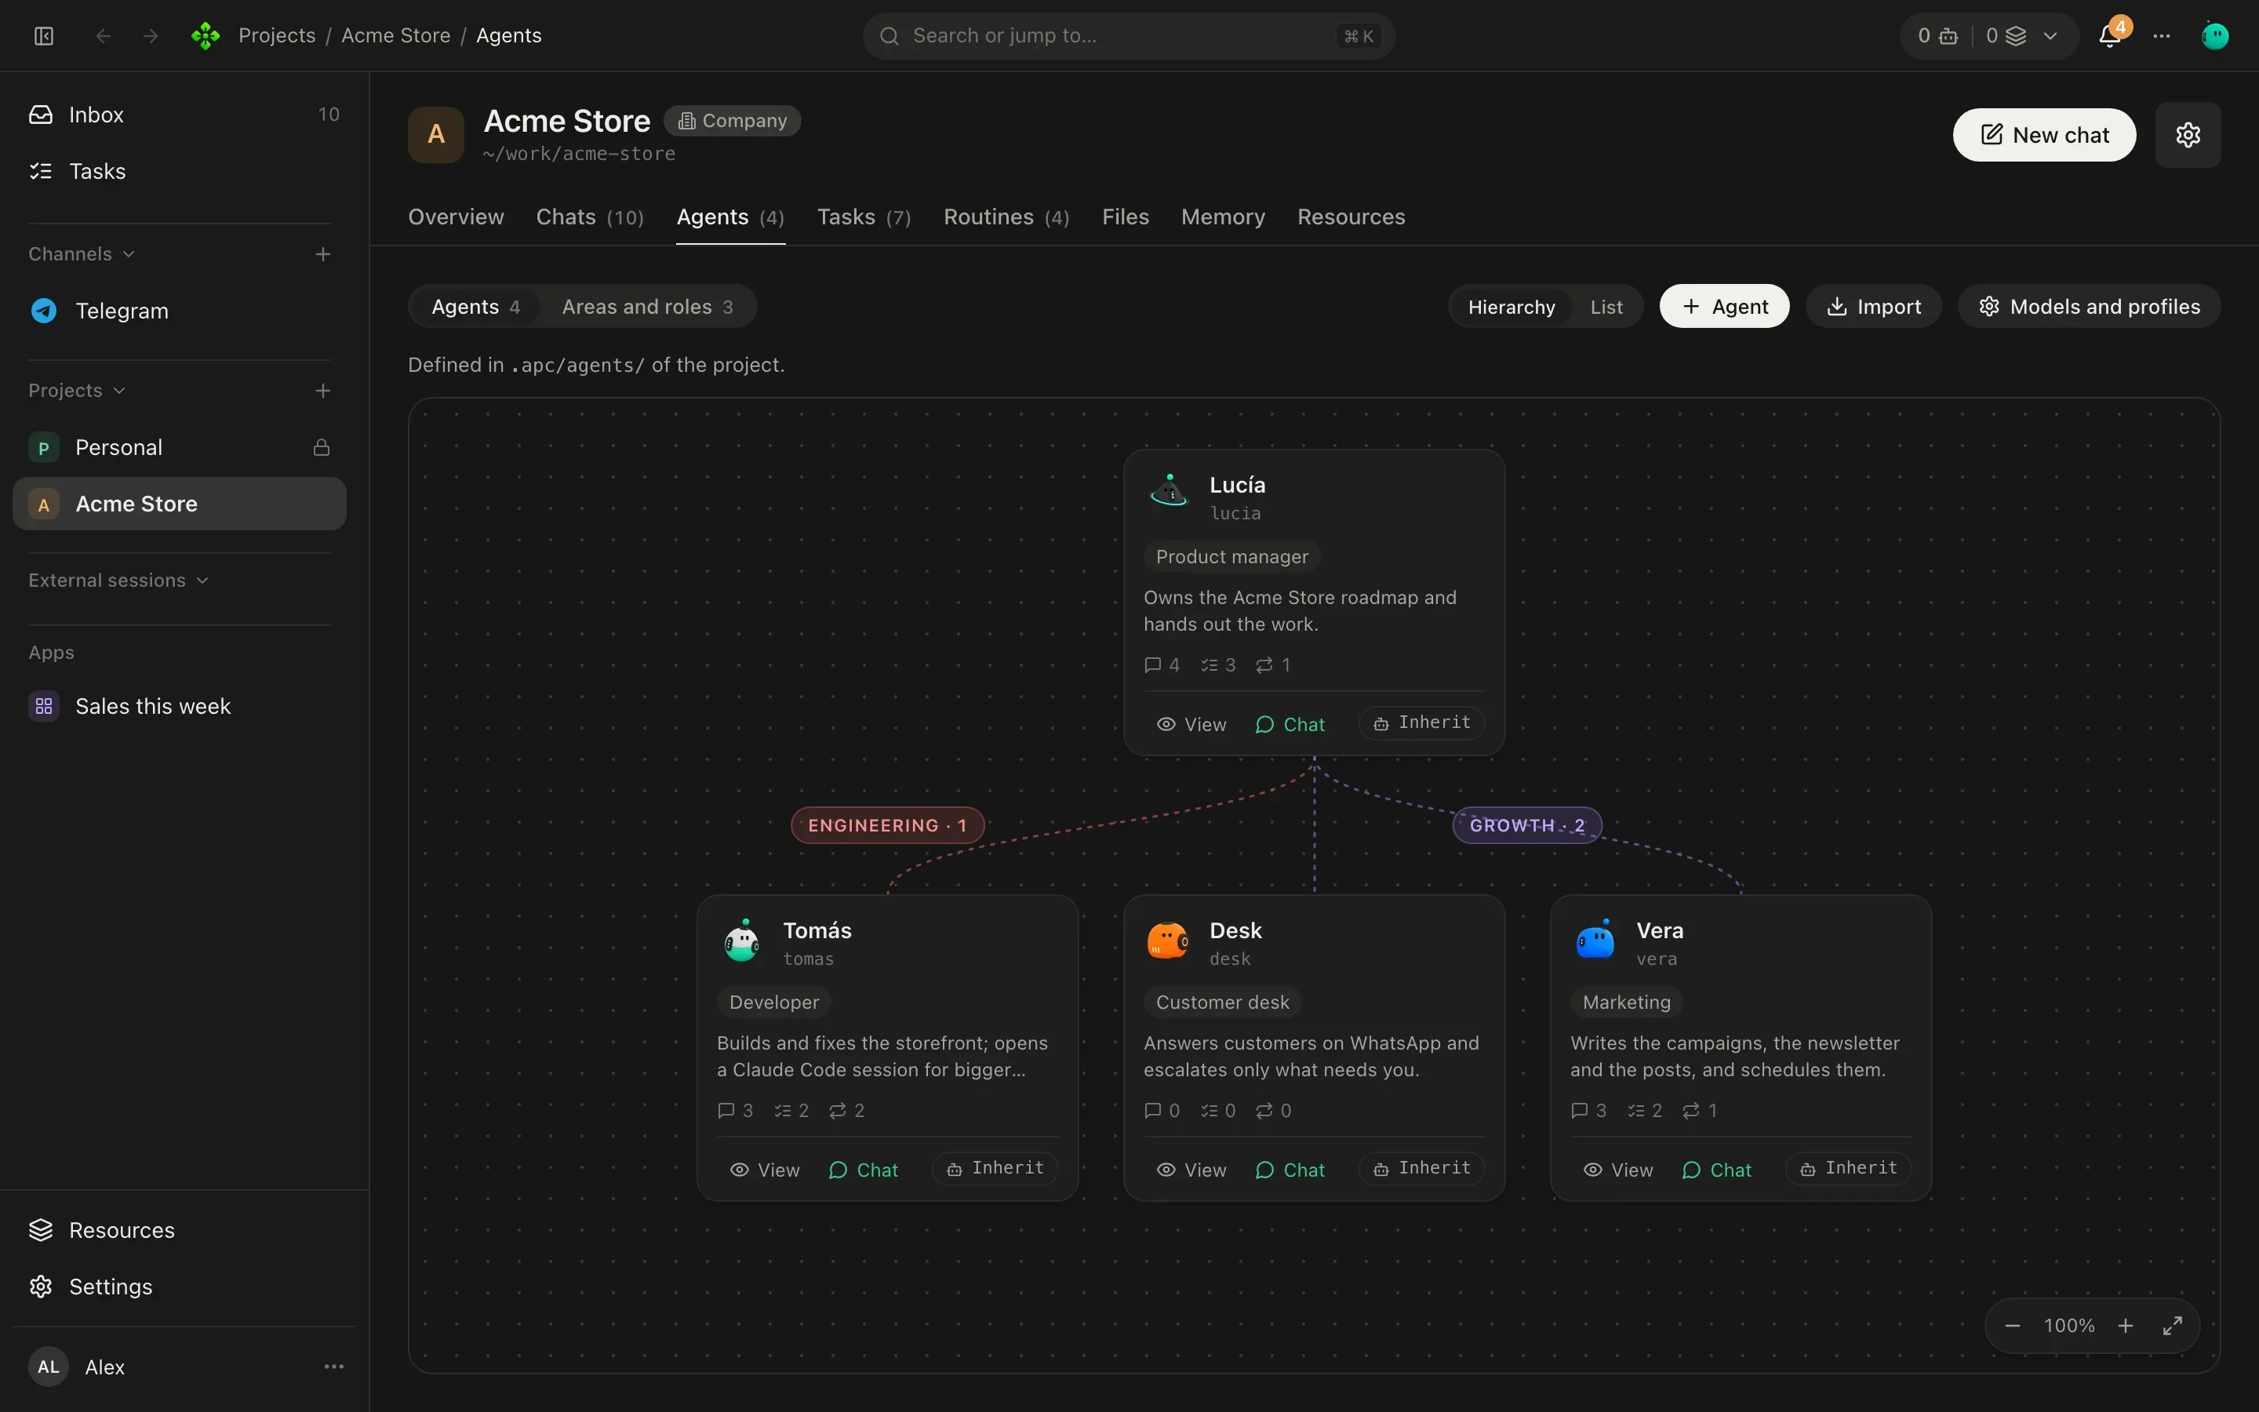Zoom in the hierarchy canvas
This screenshot has width=2259, height=1412.
(x=2126, y=1325)
